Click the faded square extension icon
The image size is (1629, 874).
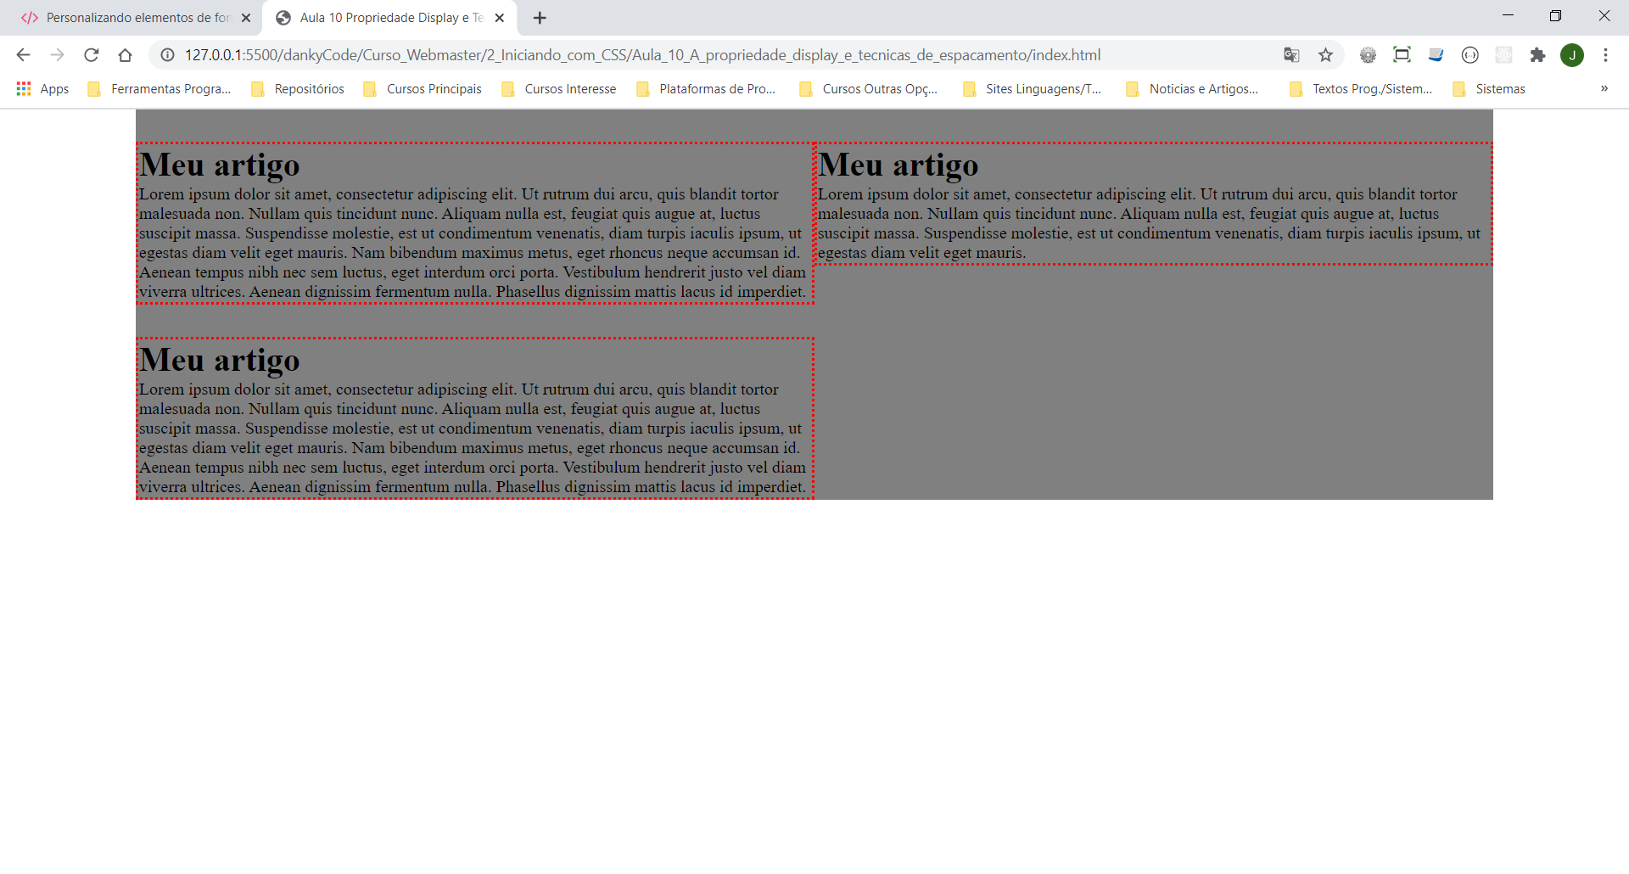tap(1503, 55)
